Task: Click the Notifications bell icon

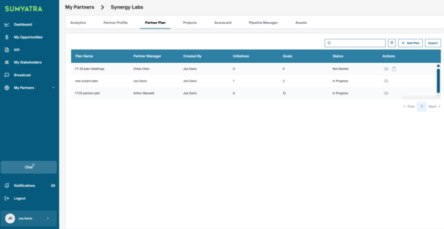Action: [x=7, y=186]
